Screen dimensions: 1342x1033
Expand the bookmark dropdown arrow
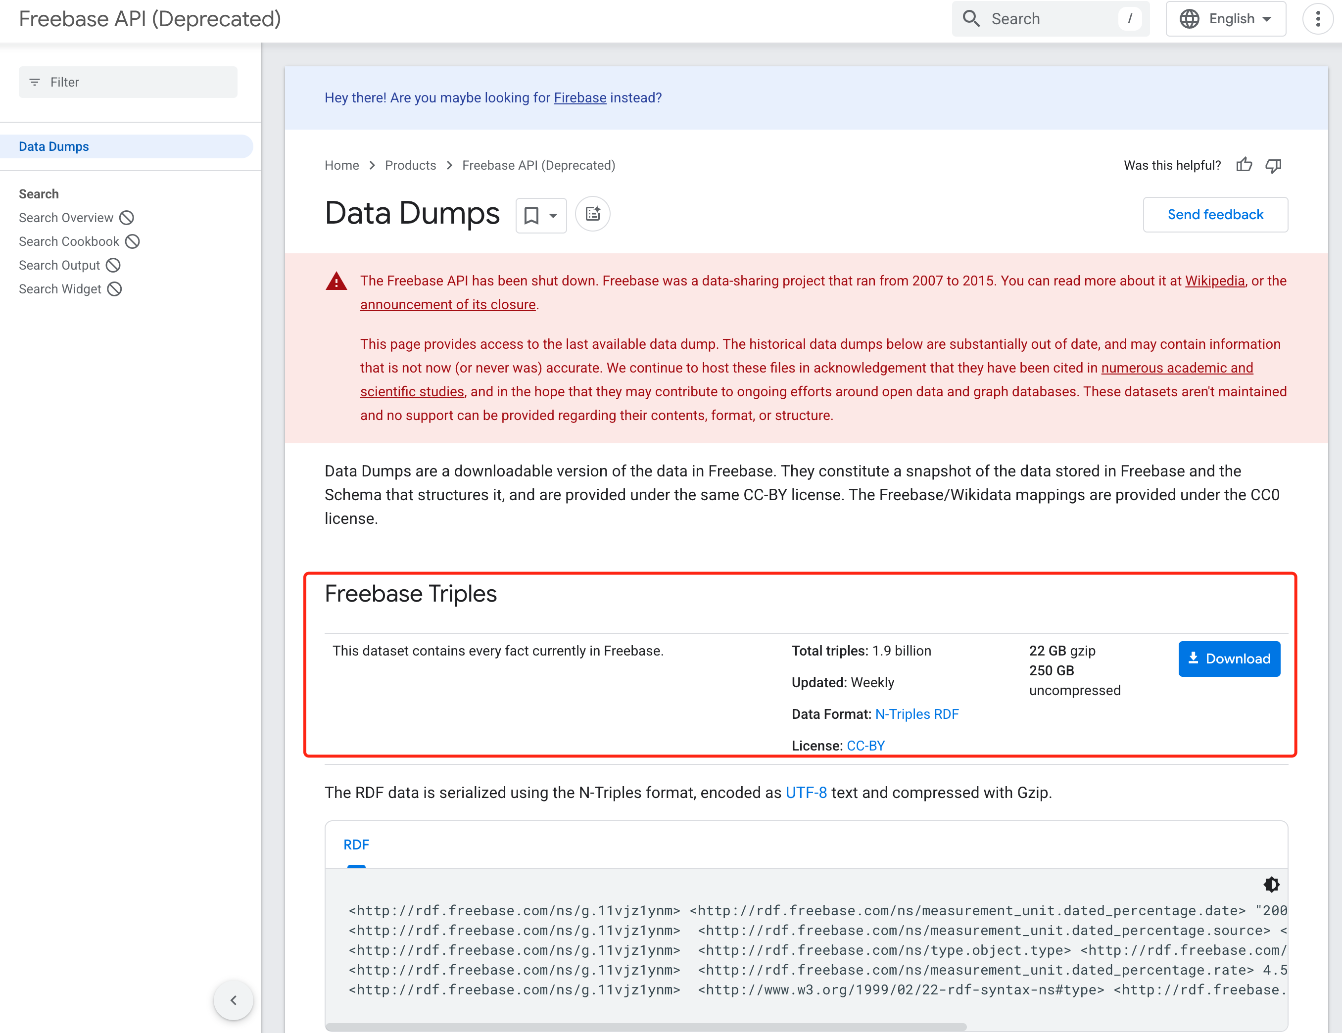[x=553, y=216]
